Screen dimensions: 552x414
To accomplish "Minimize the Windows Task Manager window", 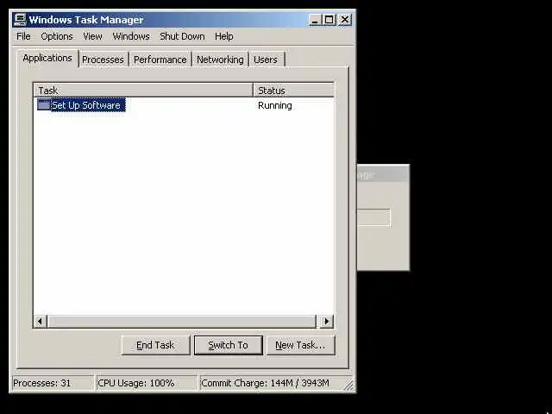I will (x=315, y=20).
